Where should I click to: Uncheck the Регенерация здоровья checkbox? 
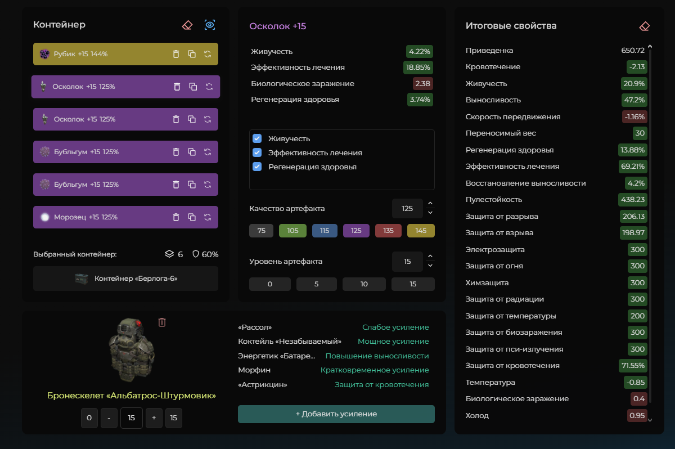[x=257, y=167]
